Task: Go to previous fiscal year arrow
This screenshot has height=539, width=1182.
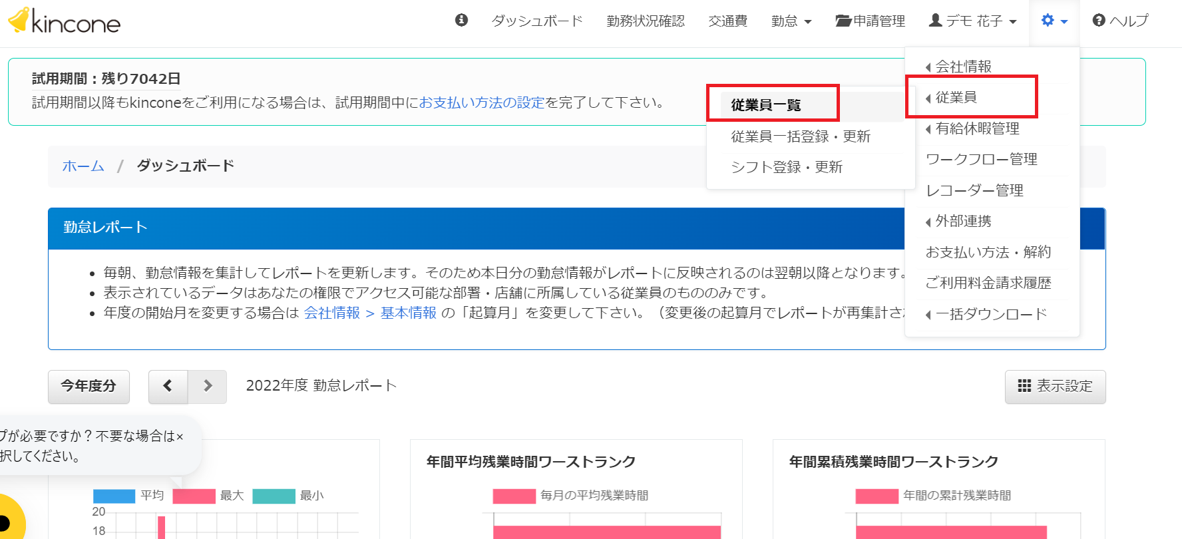Action: (x=168, y=386)
